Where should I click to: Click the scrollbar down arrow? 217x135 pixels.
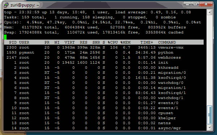(x=210, y=127)
